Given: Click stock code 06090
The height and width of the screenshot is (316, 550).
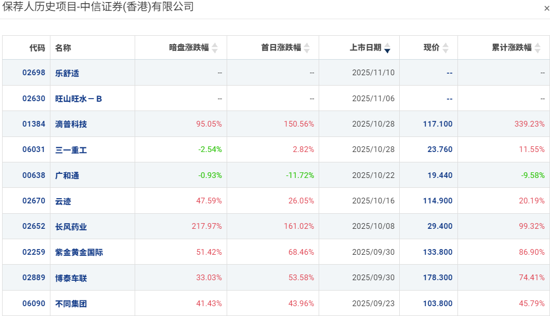Looking at the screenshot, I should (34, 304).
